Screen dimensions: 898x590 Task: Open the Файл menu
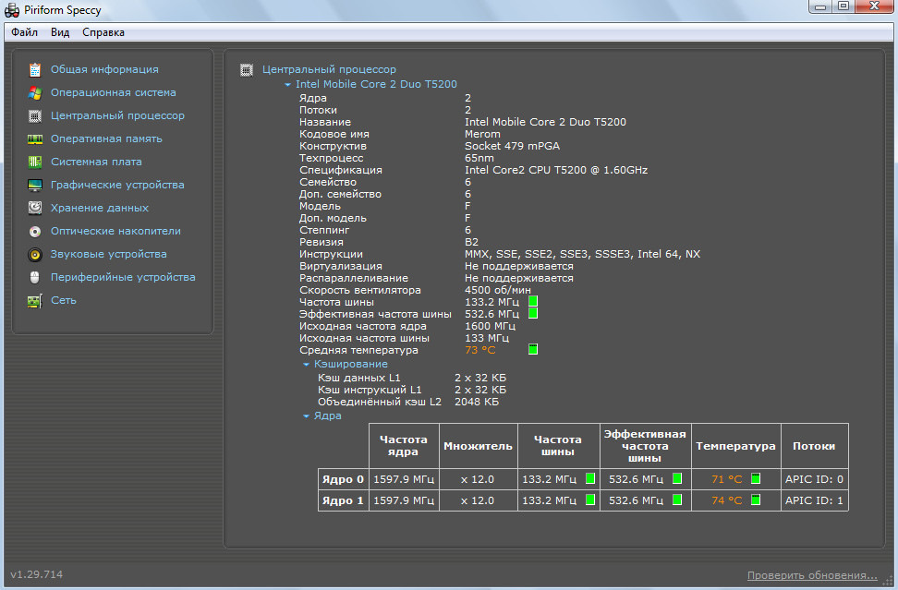click(25, 32)
